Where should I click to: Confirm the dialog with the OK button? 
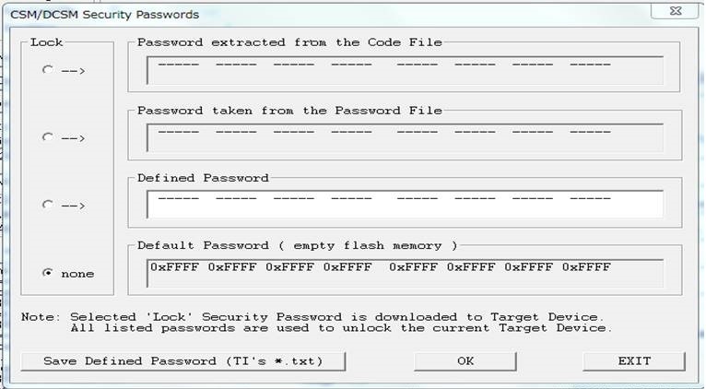(x=465, y=360)
